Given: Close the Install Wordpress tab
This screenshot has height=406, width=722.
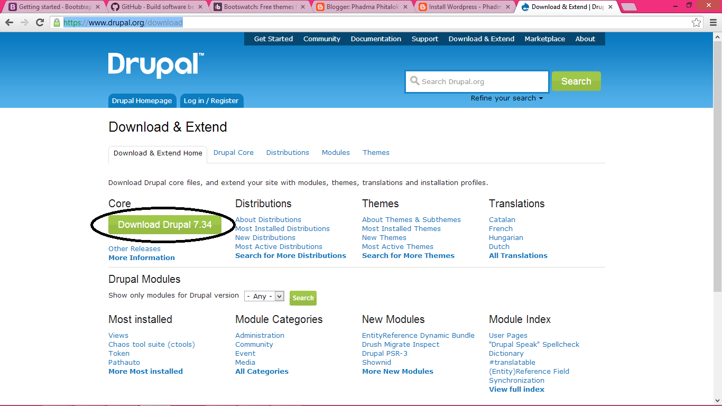Looking at the screenshot, I should pyautogui.click(x=507, y=7).
